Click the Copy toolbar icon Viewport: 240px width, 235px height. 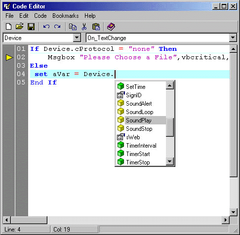coord(73,27)
